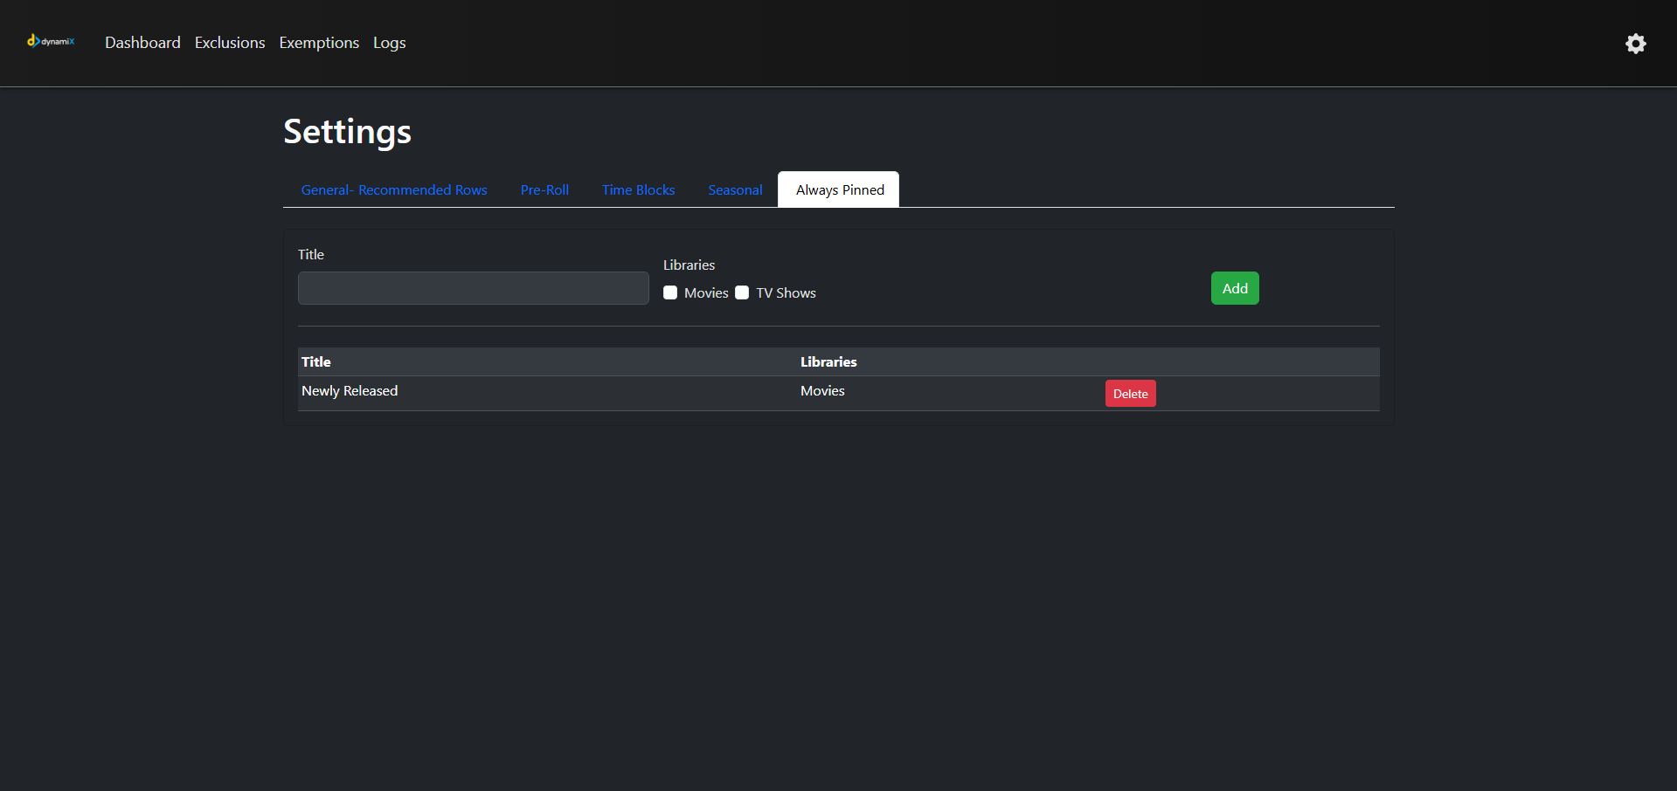Check the Movies library checkbox
Screen dimensions: 1677x791
click(670, 292)
